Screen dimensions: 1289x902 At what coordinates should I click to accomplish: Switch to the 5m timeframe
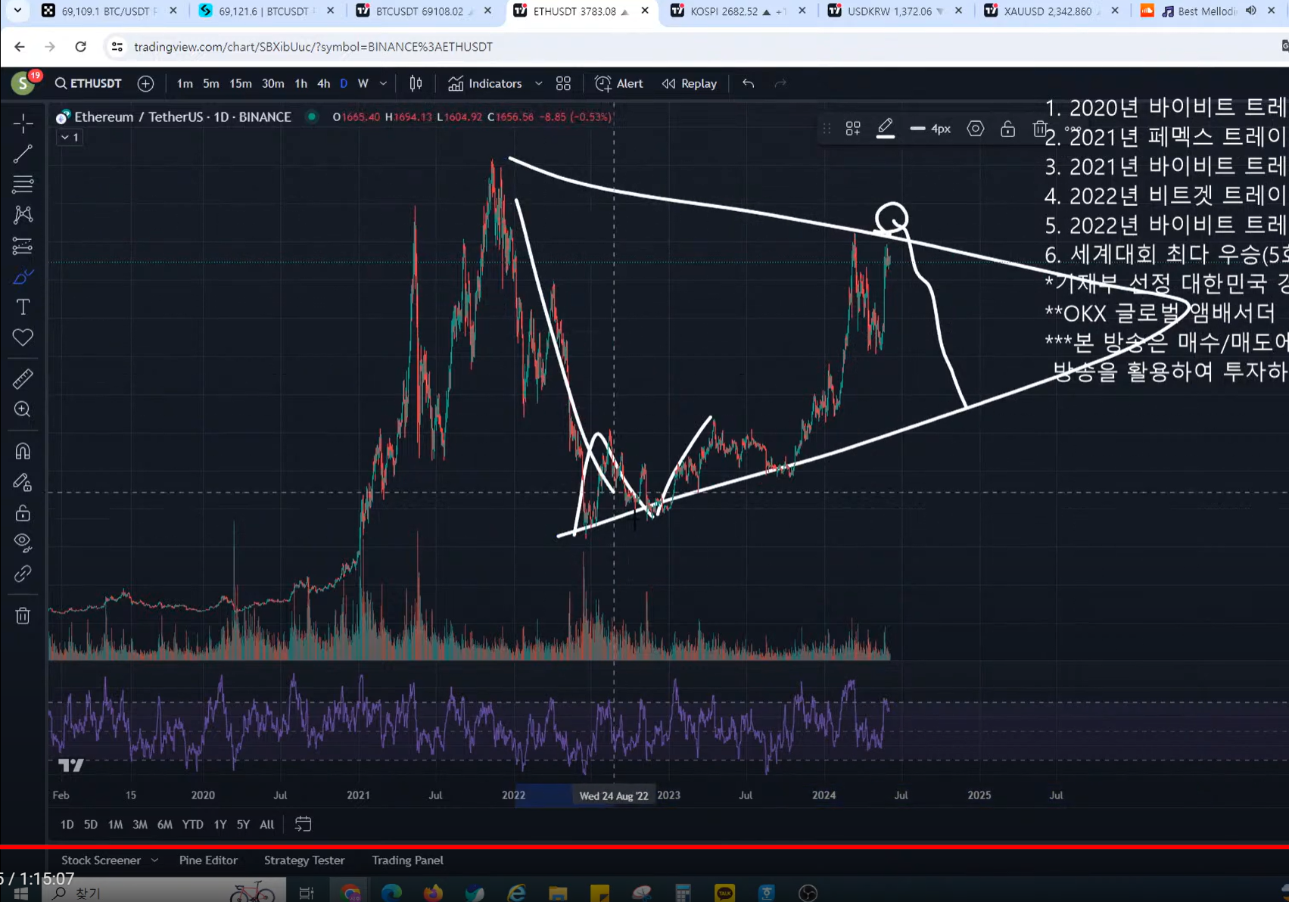[210, 83]
